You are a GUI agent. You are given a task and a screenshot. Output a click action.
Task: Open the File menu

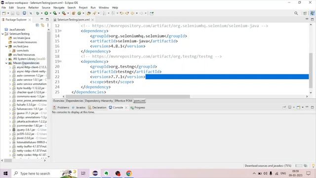pos(3,7)
